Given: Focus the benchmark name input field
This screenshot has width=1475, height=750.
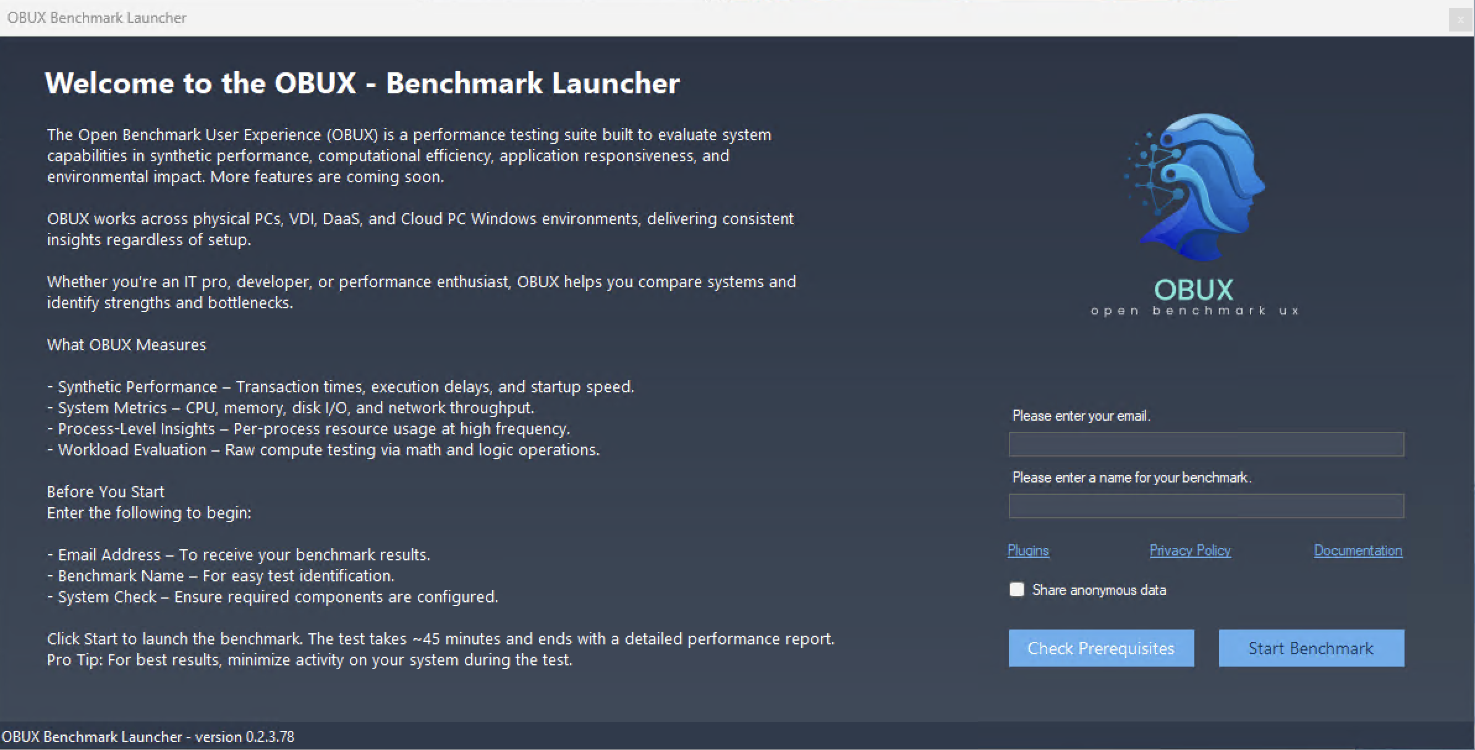Looking at the screenshot, I should coord(1205,506).
